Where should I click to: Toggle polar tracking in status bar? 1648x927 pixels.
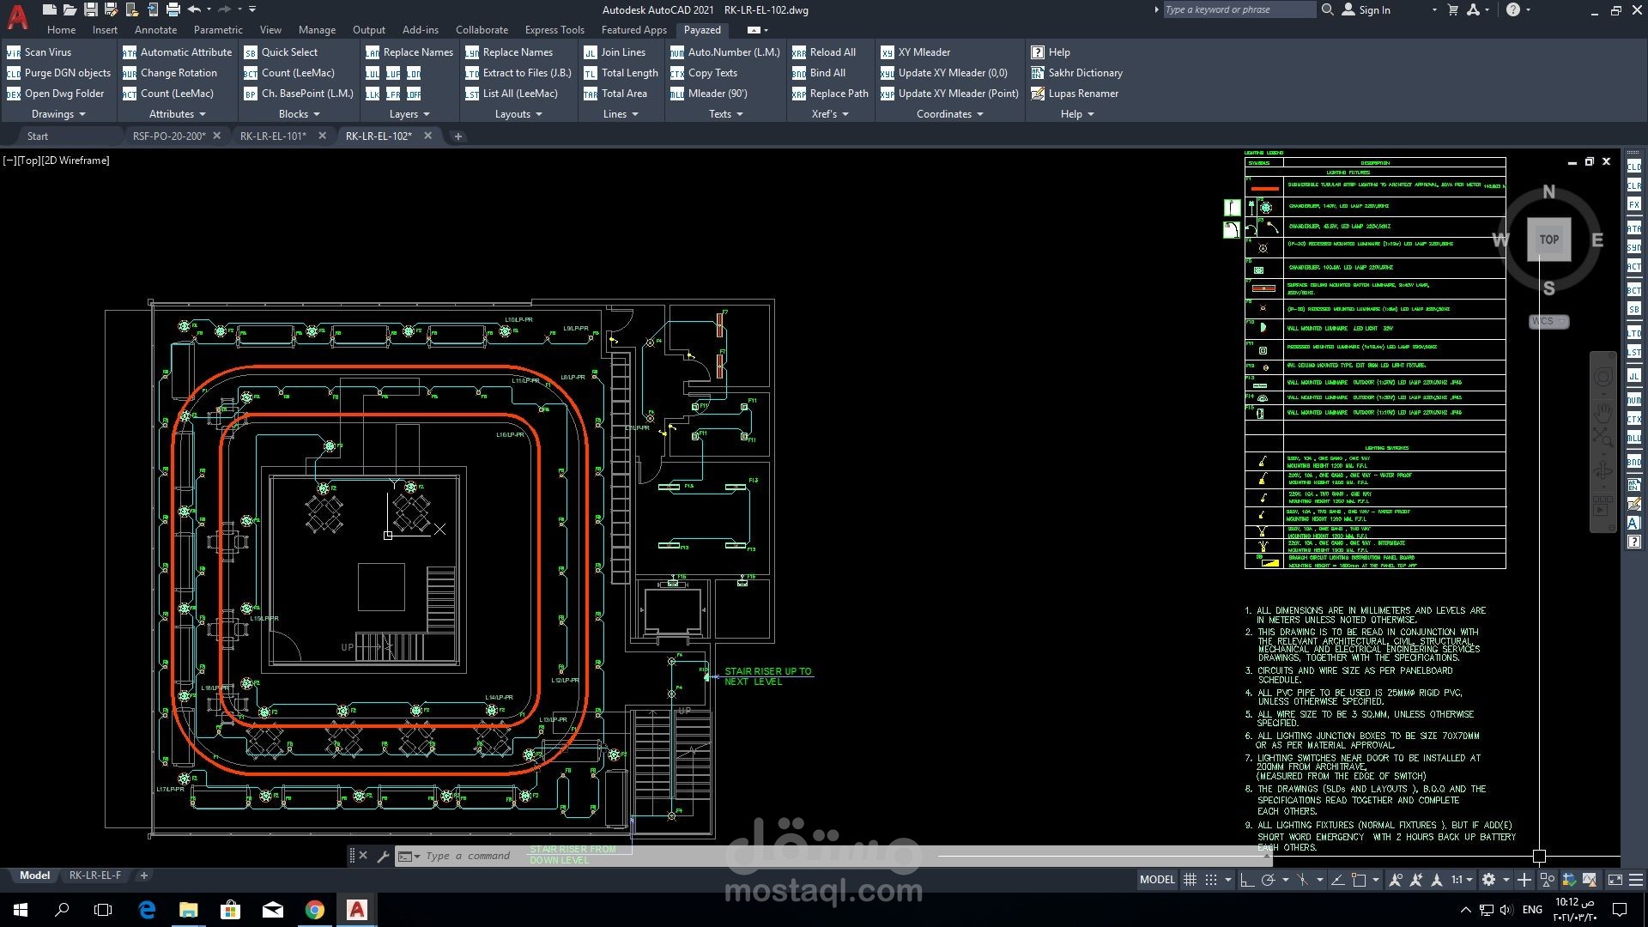point(1268,880)
